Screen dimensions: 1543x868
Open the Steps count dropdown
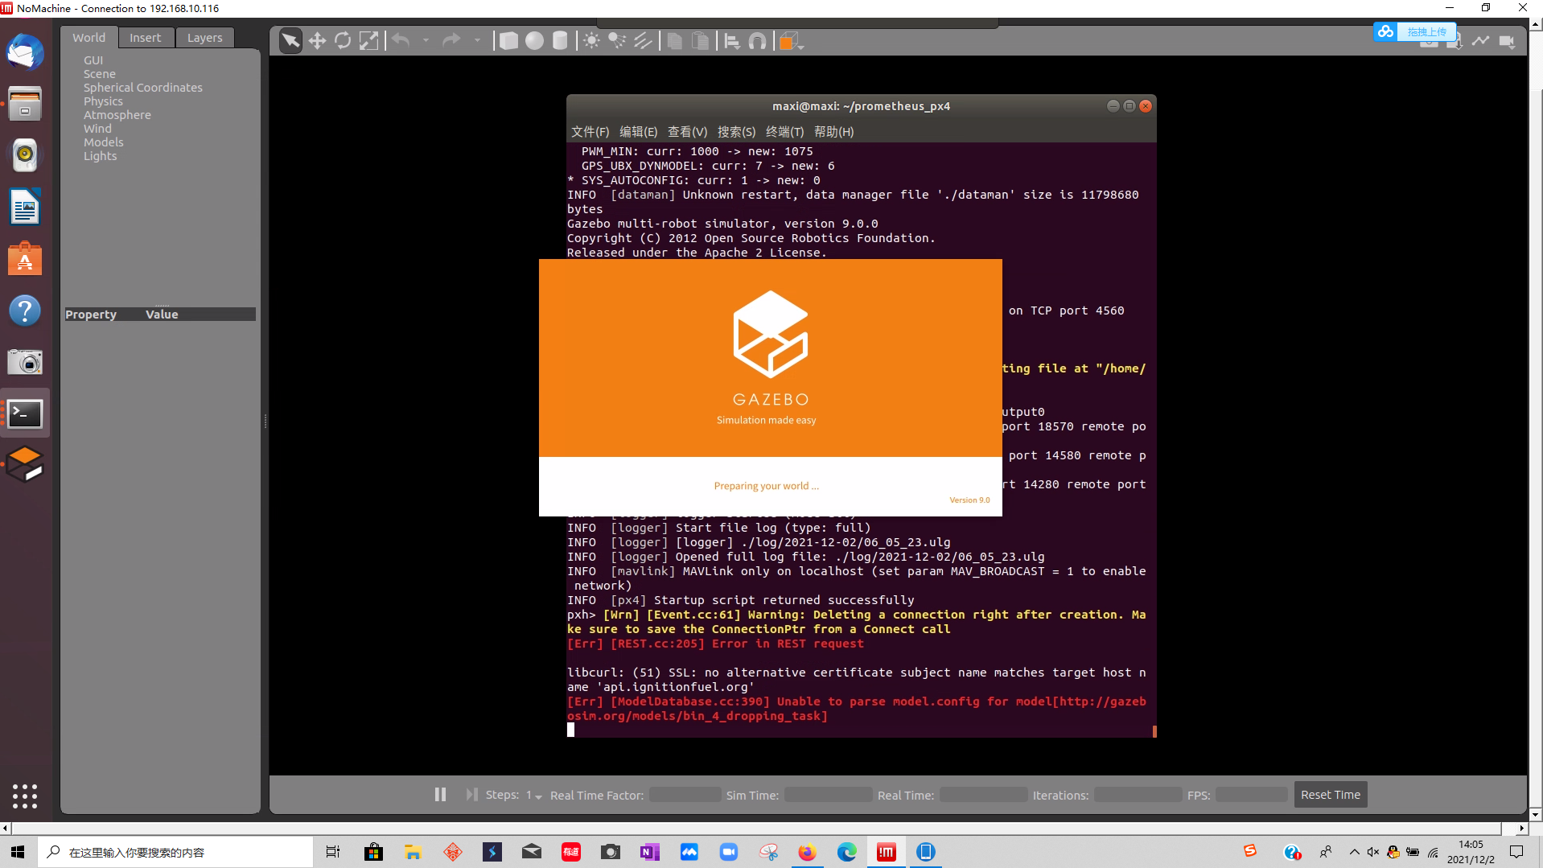click(534, 796)
